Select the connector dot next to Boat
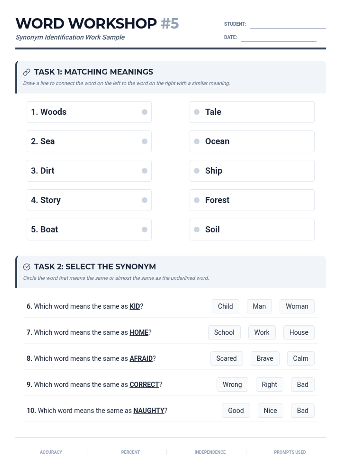 144,229
